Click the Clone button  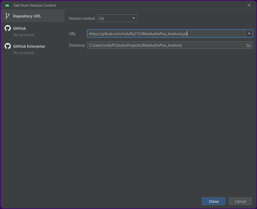pyautogui.click(x=213, y=201)
